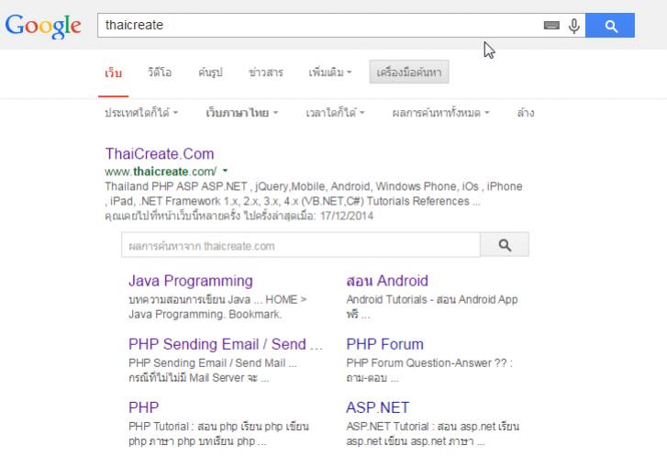This screenshot has width=667, height=468.
Task: Select the เว็บ tab
Action: pos(113,72)
